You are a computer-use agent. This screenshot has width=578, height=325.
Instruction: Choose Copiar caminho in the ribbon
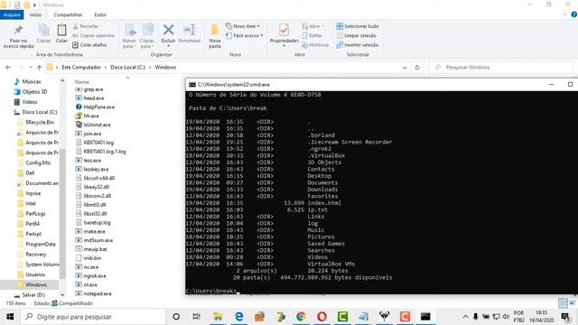(93, 35)
